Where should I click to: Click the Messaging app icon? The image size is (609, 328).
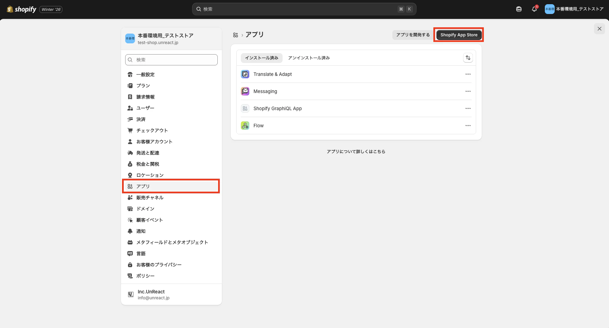point(245,91)
